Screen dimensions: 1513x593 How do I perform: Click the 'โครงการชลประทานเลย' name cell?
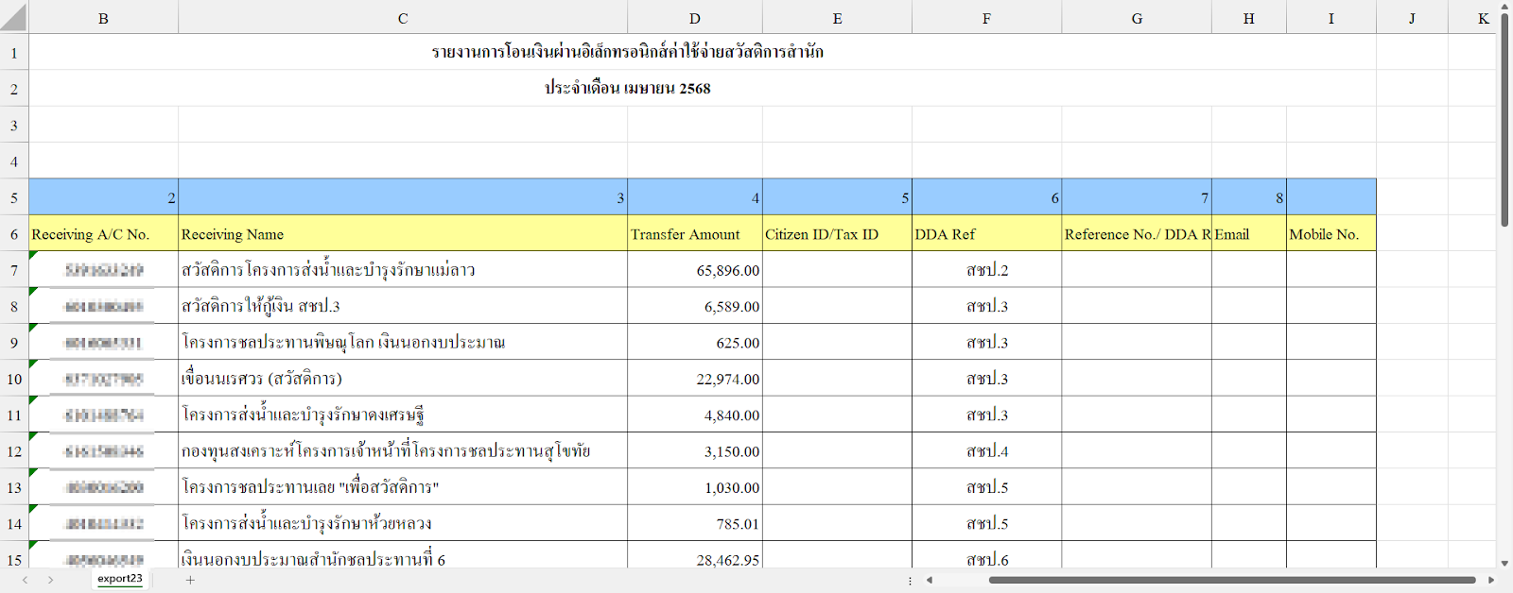point(403,487)
